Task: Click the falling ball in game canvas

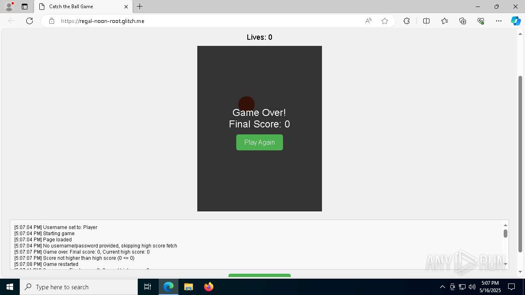Action: (x=247, y=104)
